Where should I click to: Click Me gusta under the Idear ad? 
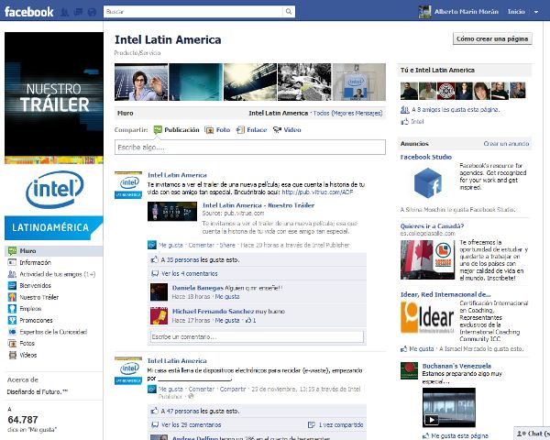(x=422, y=348)
